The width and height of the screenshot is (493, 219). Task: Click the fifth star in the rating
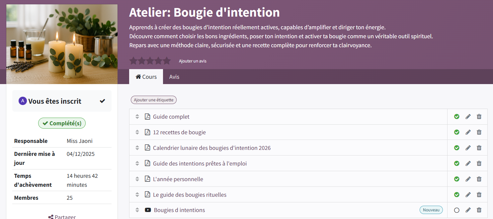(167, 61)
